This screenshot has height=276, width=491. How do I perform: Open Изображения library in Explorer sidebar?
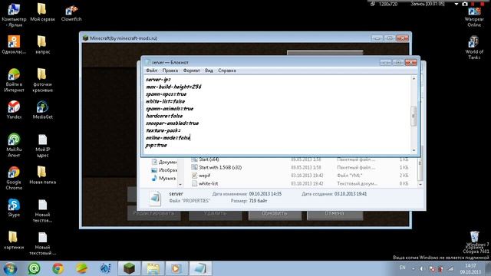tap(164, 170)
